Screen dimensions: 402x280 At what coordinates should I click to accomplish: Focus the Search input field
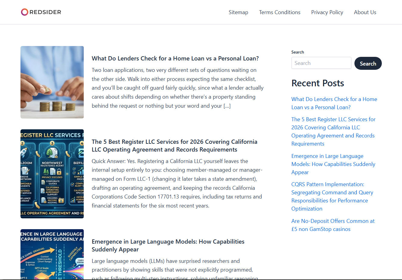(321, 63)
